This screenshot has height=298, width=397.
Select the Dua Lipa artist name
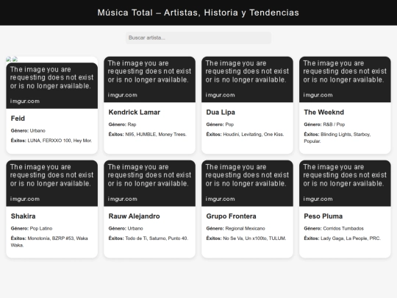pos(221,113)
